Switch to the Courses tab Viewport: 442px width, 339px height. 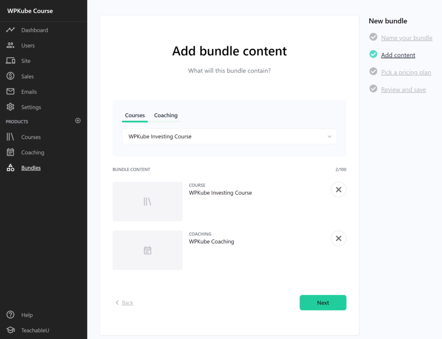pyautogui.click(x=135, y=115)
